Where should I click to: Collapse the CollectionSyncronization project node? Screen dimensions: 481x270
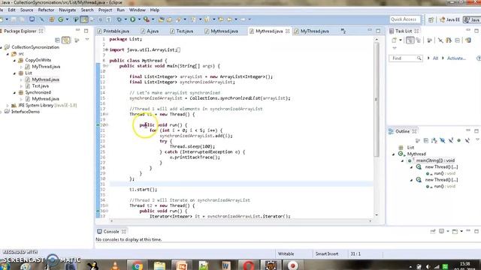(2, 47)
